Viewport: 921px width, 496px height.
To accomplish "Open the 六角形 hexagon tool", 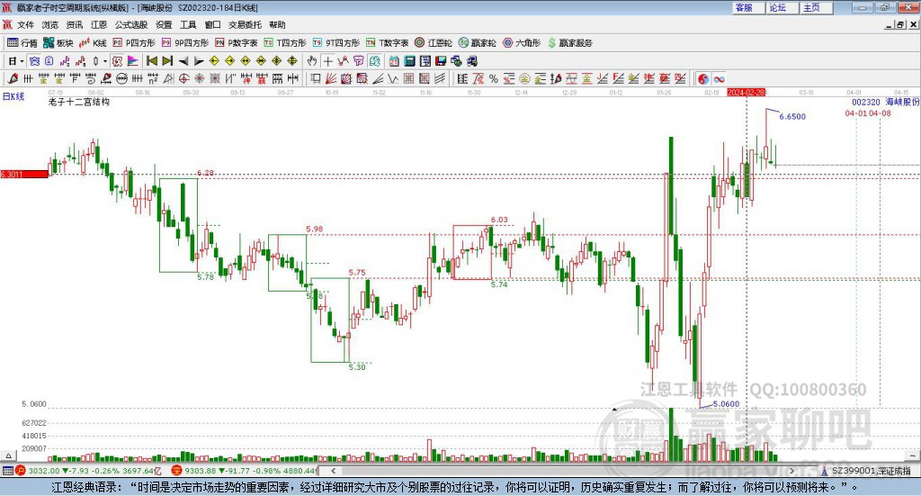I will (522, 43).
